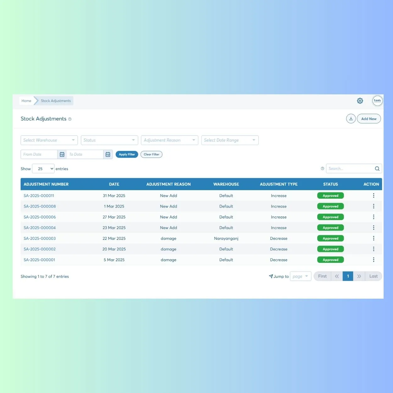393x393 pixels.
Task: Open action menu for SA-2025-000003
Action: click(374, 238)
